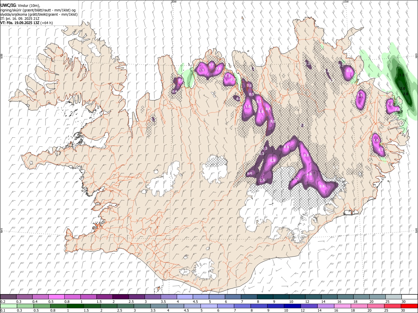This screenshot has height=313, width=418.
Task: Click the bright red 30 rain legend swatch
Action: click(409, 306)
